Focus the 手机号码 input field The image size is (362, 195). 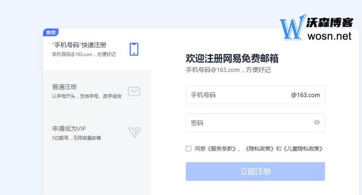point(255,95)
